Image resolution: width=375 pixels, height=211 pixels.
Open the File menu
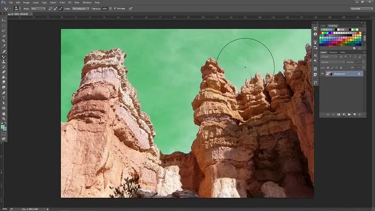point(11,2)
